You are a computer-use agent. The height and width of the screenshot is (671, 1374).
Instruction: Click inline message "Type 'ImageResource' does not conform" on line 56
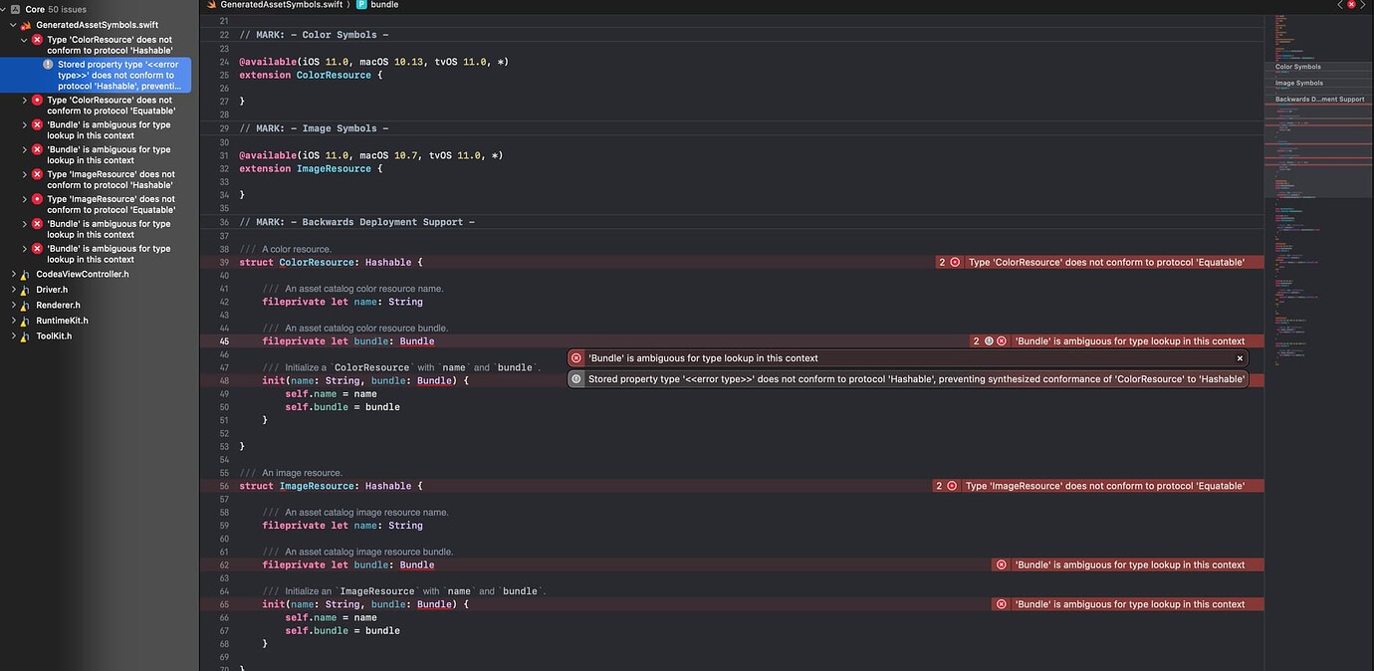tap(1104, 486)
